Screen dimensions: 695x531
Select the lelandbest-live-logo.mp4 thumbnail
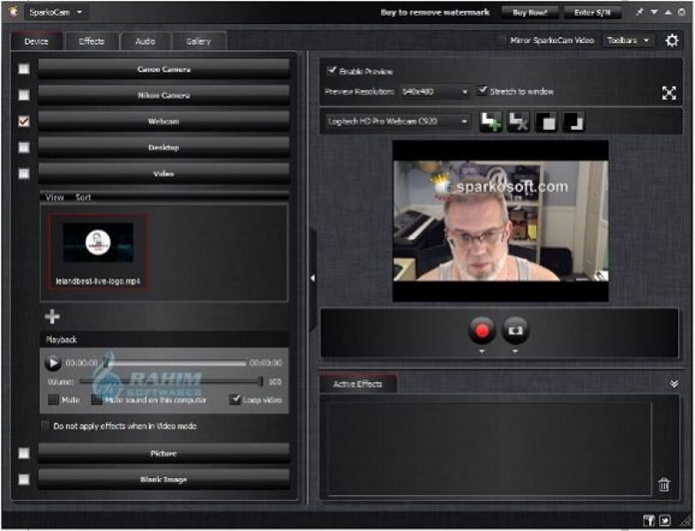click(x=98, y=251)
